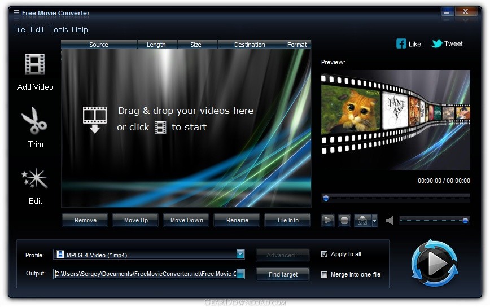Click the File Info button
The width and height of the screenshot is (490, 307).
(287, 220)
